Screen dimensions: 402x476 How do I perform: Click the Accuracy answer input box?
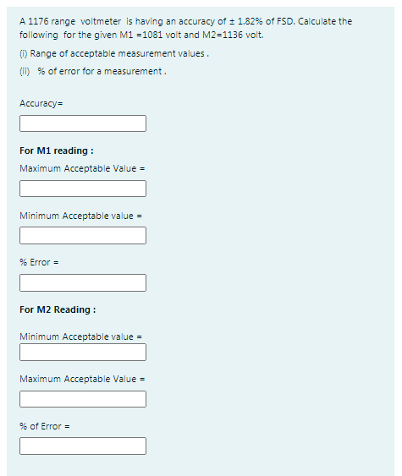click(83, 123)
